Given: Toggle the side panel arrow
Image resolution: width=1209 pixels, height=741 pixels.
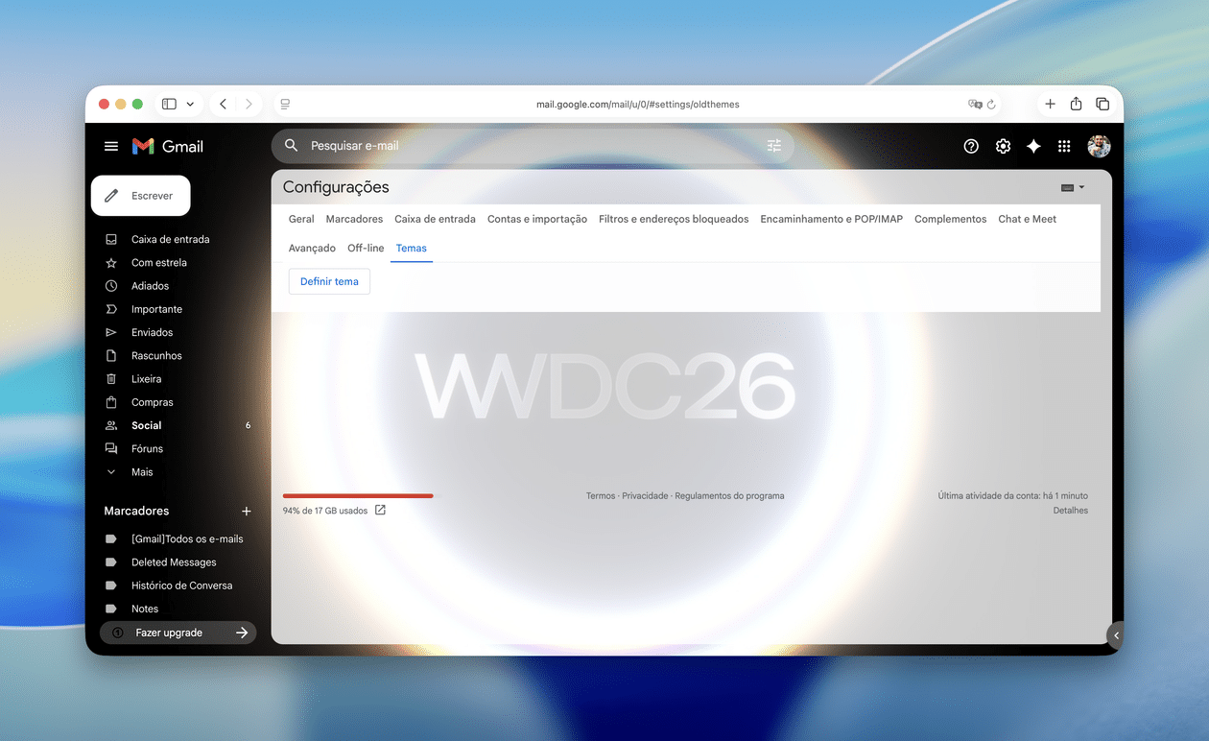Looking at the screenshot, I should [x=1116, y=635].
